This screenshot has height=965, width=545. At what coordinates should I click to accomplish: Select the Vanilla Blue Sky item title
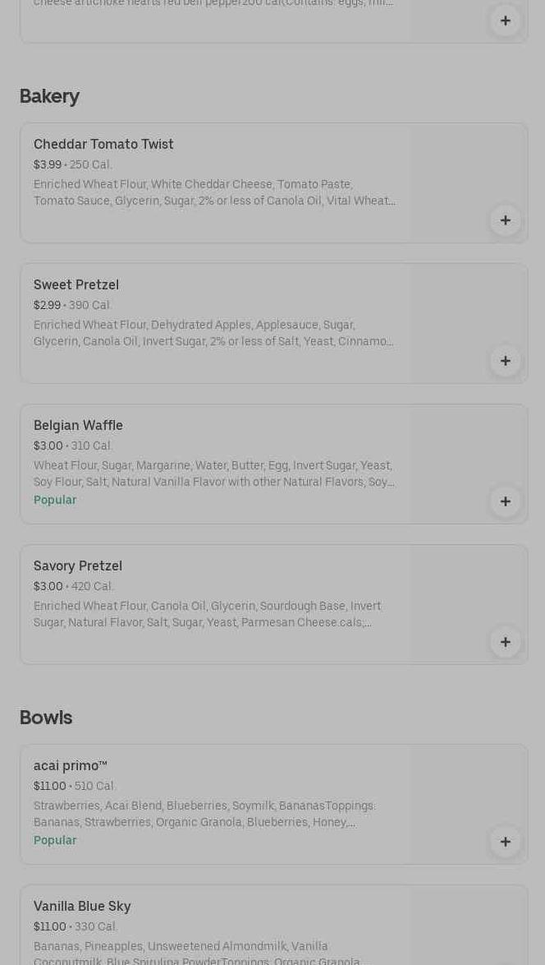(x=82, y=906)
